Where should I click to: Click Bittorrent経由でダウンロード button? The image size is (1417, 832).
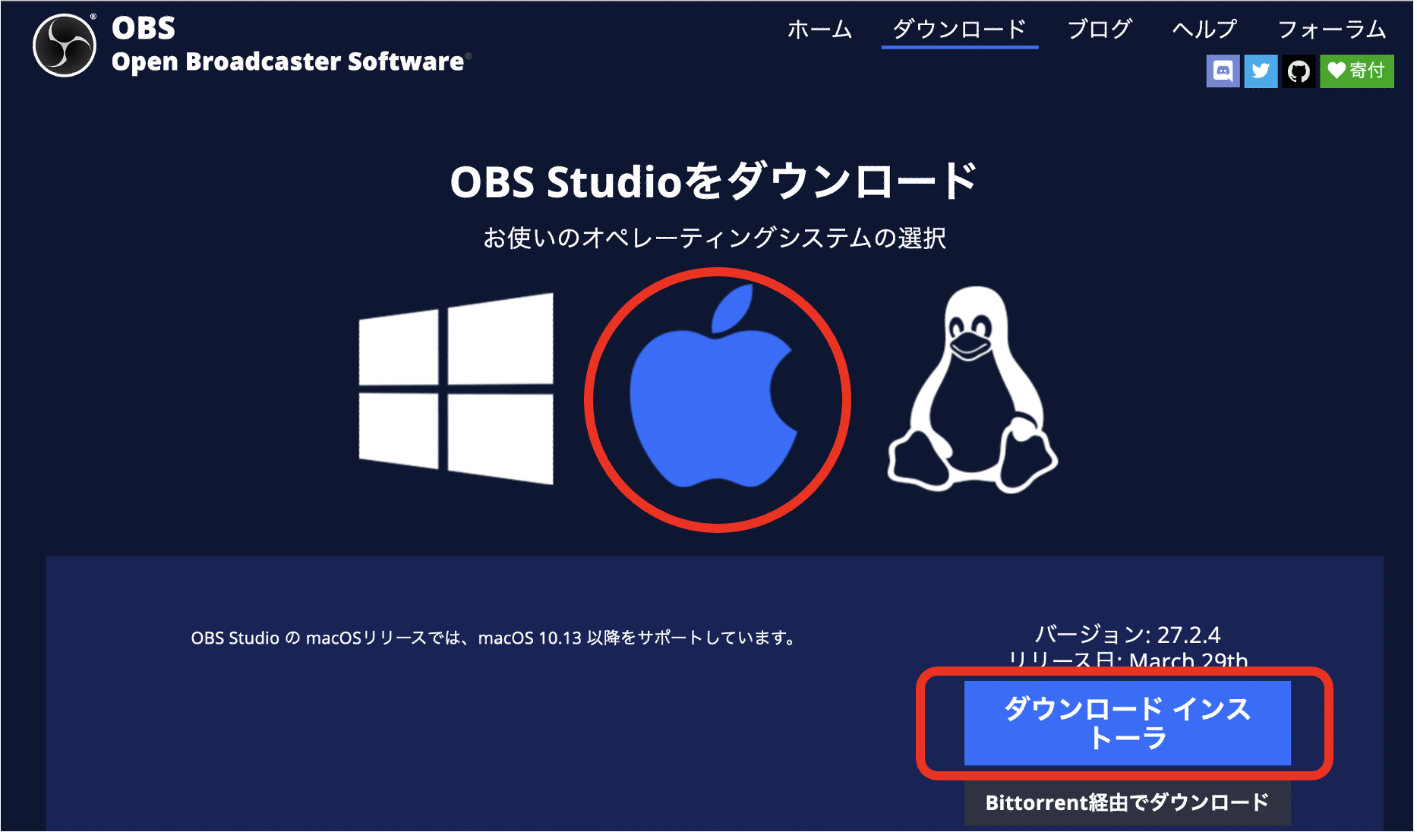point(1127,803)
